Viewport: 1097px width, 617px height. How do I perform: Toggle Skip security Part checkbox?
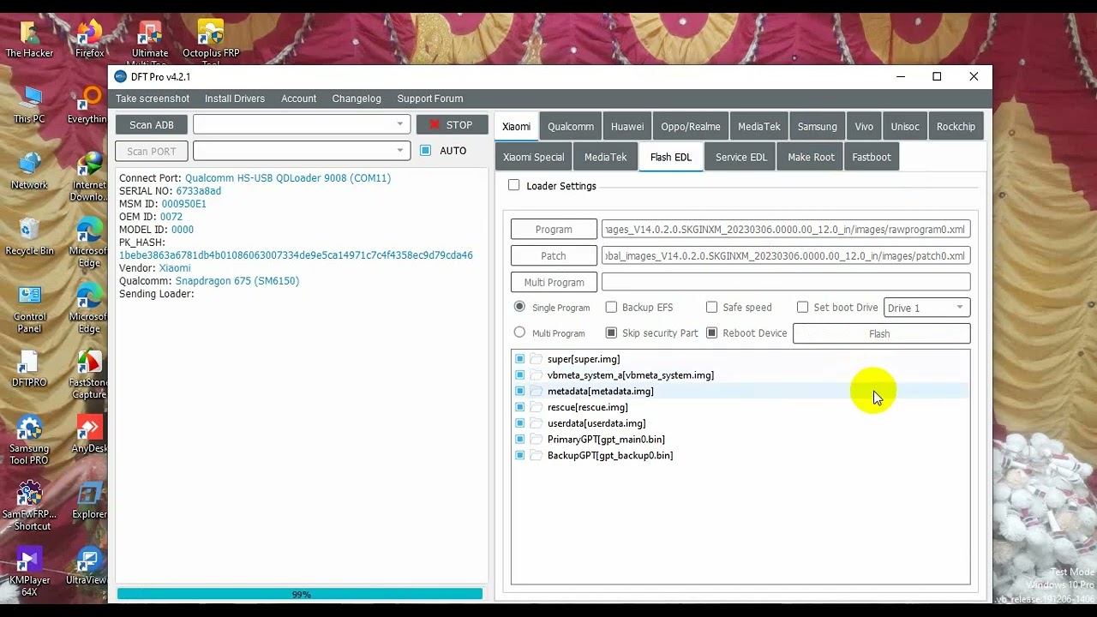tap(611, 332)
